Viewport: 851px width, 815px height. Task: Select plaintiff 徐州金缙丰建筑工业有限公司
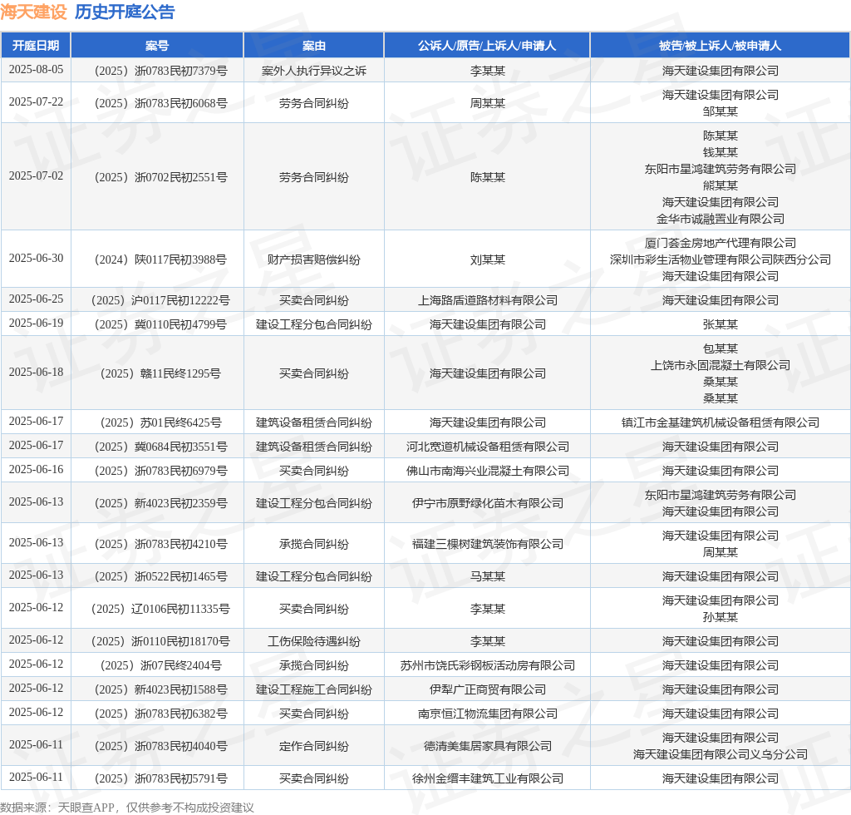[x=487, y=778]
